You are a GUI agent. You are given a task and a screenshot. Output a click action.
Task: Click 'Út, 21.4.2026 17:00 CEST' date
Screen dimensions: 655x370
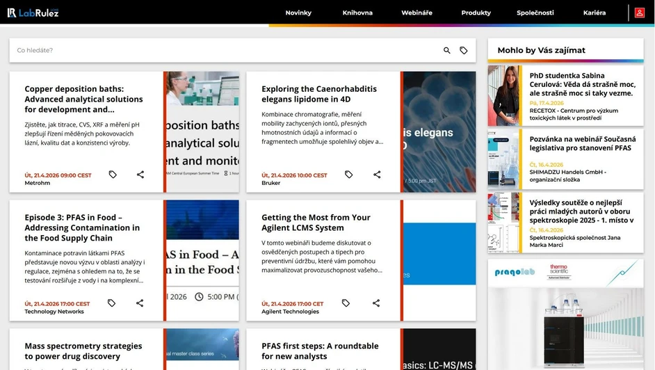(57, 304)
